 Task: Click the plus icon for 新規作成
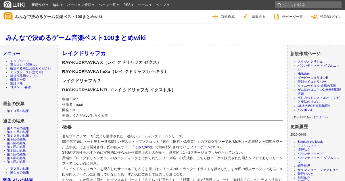click(215, 17)
